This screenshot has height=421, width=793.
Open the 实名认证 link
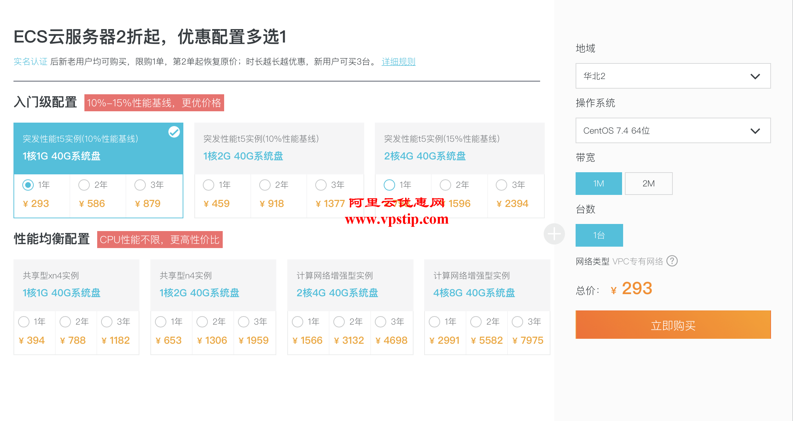click(x=30, y=62)
